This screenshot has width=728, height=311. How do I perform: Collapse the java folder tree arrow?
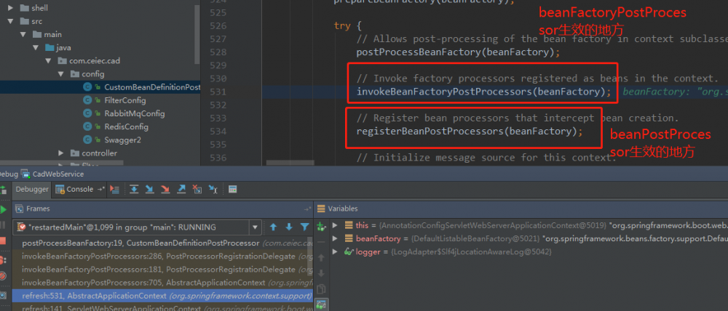tap(36, 48)
